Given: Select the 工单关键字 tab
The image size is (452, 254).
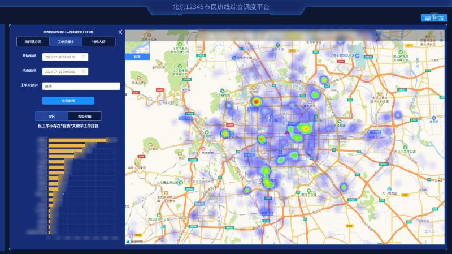Looking at the screenshot, I should [66, 42].
